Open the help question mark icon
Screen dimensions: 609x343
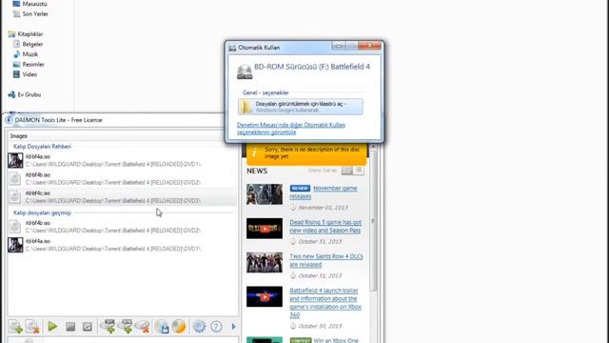tap(216, 326)
